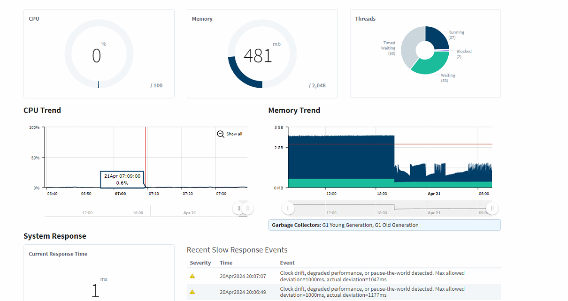Click the 20Apr2024 20:06:49 event row
568x301 pixels.
pyautogui.click(x=344, y=292)
